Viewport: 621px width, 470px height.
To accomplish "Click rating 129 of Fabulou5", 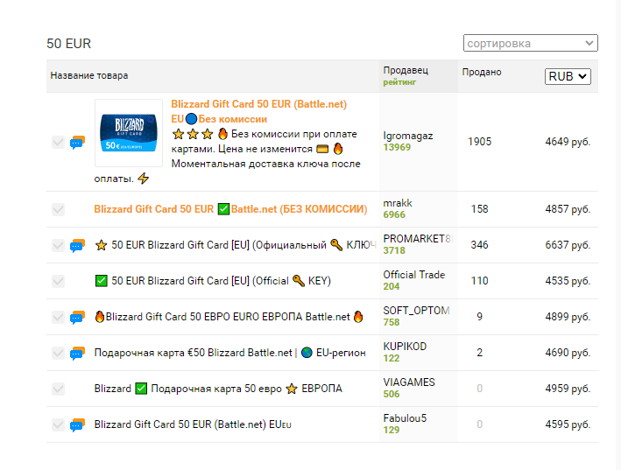I will coord(392,430).
